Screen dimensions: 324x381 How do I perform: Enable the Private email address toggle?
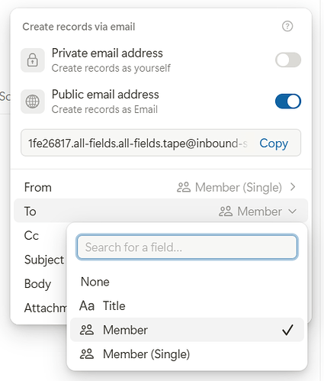click(x=288, y=60)
